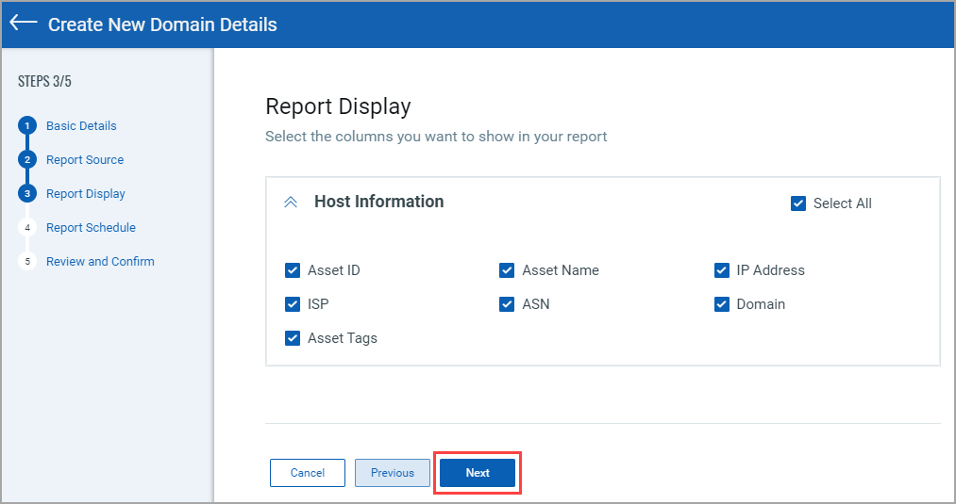Disable the IP Address column checkbox
956x504 pixels.
point(722,270)
